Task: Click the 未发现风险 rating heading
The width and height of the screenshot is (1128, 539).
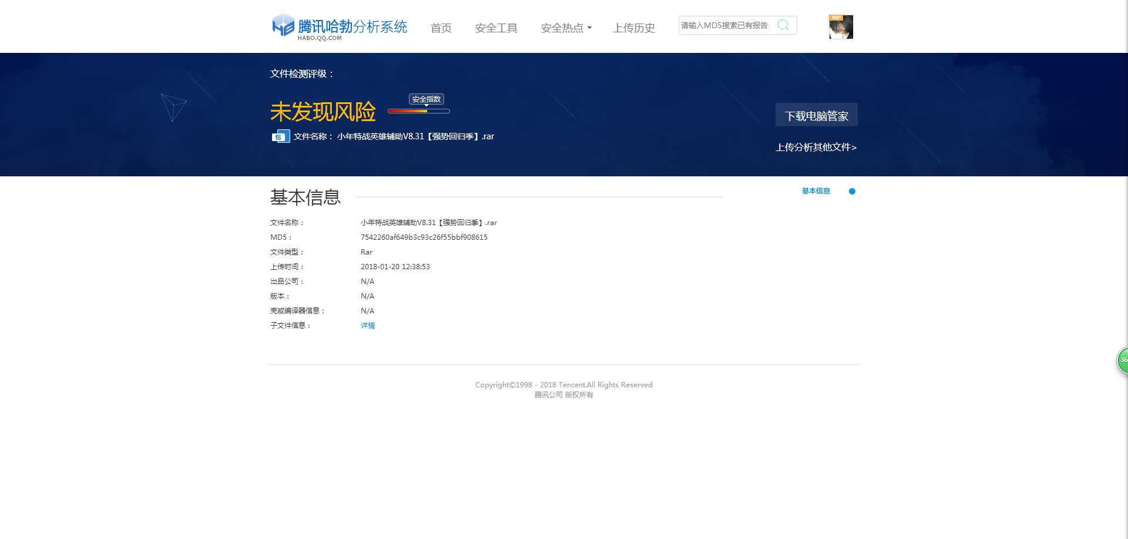Action: 323,112
